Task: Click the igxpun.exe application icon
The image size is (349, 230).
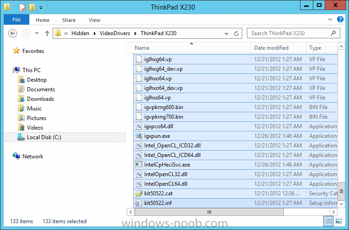Action: coord(139,136)
